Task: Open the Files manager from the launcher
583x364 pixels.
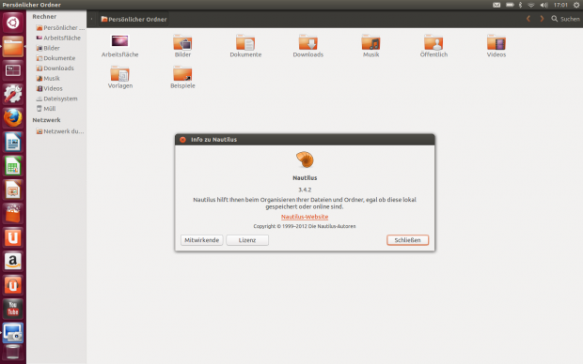Action: click(x=13, y=46)
